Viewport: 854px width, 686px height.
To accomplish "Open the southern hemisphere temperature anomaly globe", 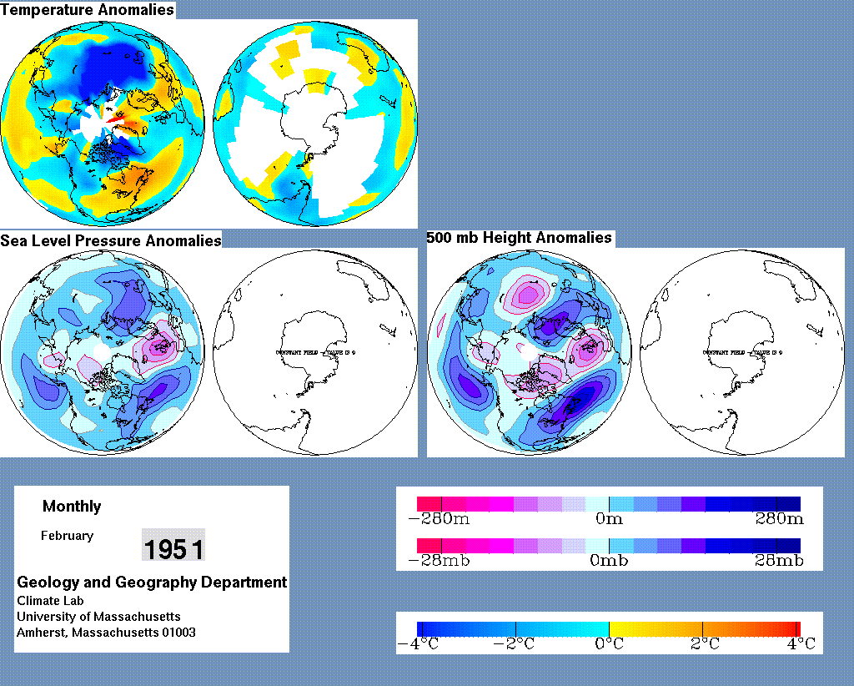I will tap(314, 124).
